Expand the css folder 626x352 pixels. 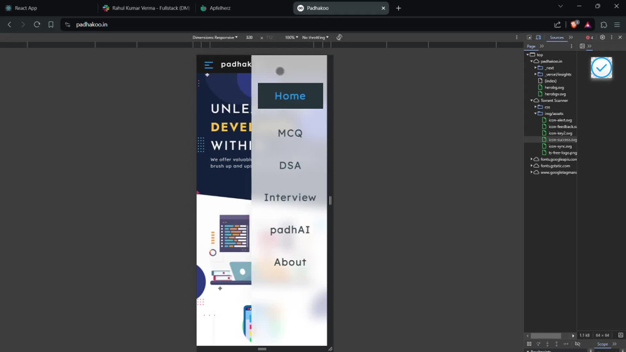535,107
